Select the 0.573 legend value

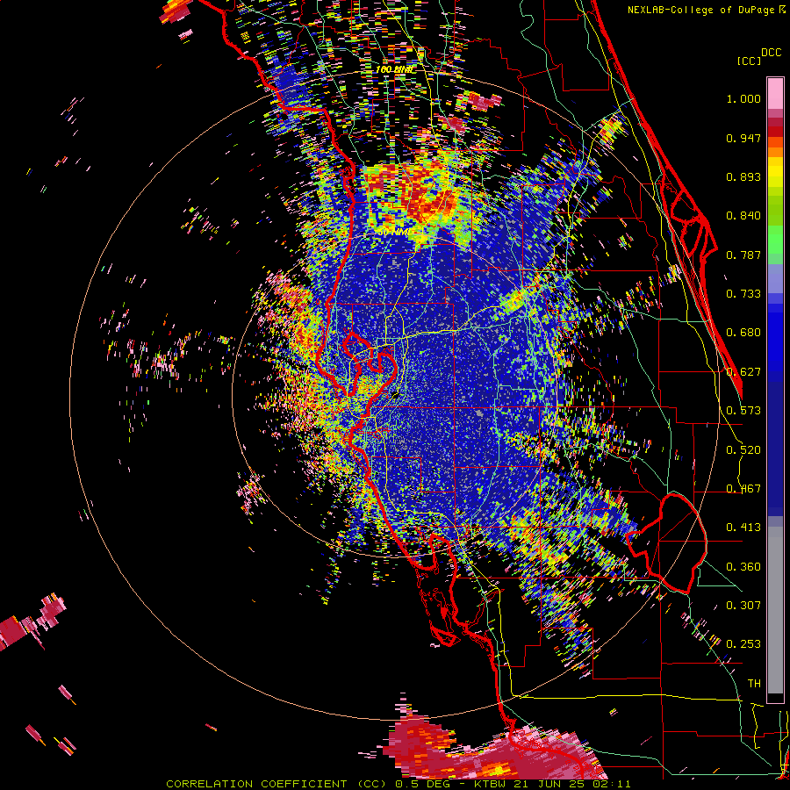coord(743,411)
